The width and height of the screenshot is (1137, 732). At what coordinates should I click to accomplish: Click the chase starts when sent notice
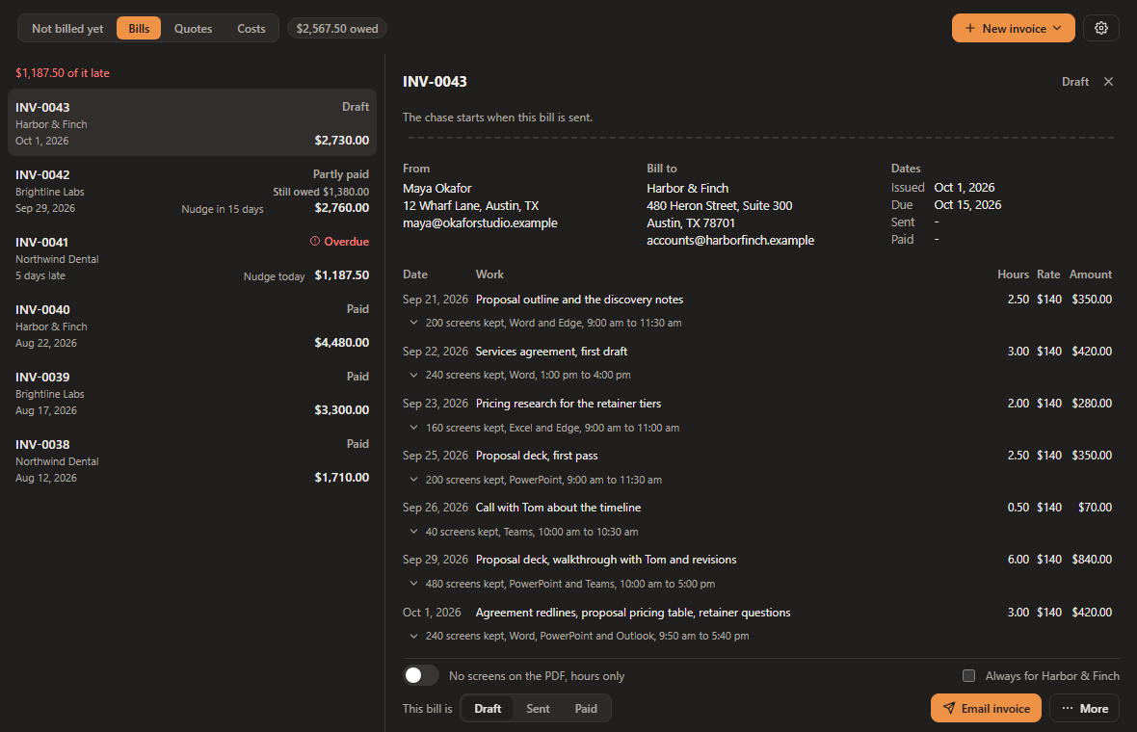pos(497,117)
